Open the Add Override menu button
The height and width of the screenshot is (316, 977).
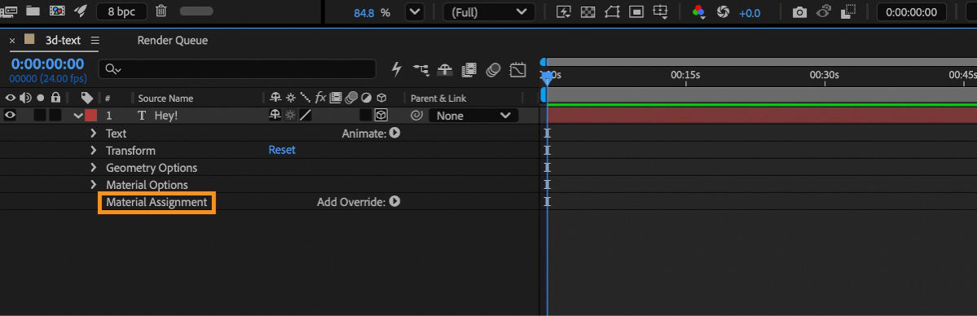pos(394,202)
